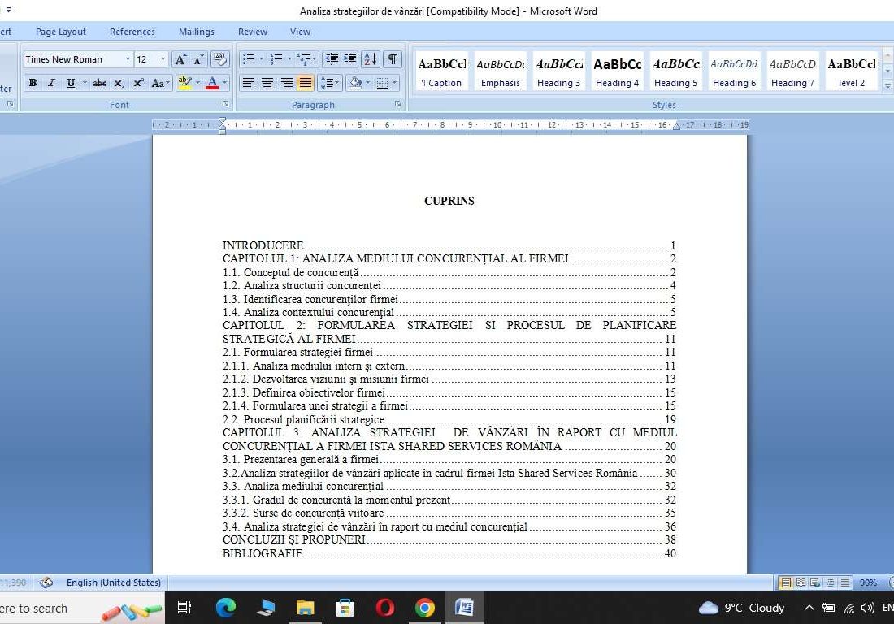
Task: Click English (United States) language button
Action: coord(113,583)
